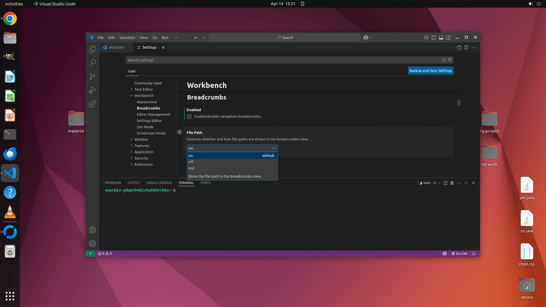Click the Manage gear icon in activity bar
The width and height of the screenshot is (546, 307).
point(92,244)
